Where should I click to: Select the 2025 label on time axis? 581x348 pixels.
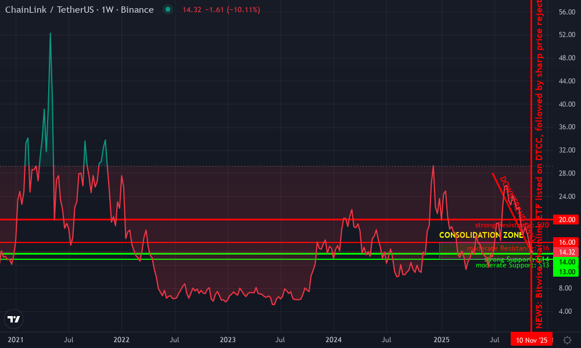pyautogui.click(x=442, y=340)
